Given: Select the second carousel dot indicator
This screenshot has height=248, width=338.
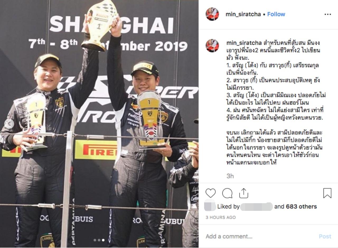Looking at the screenshot, I should click(99, 240).
